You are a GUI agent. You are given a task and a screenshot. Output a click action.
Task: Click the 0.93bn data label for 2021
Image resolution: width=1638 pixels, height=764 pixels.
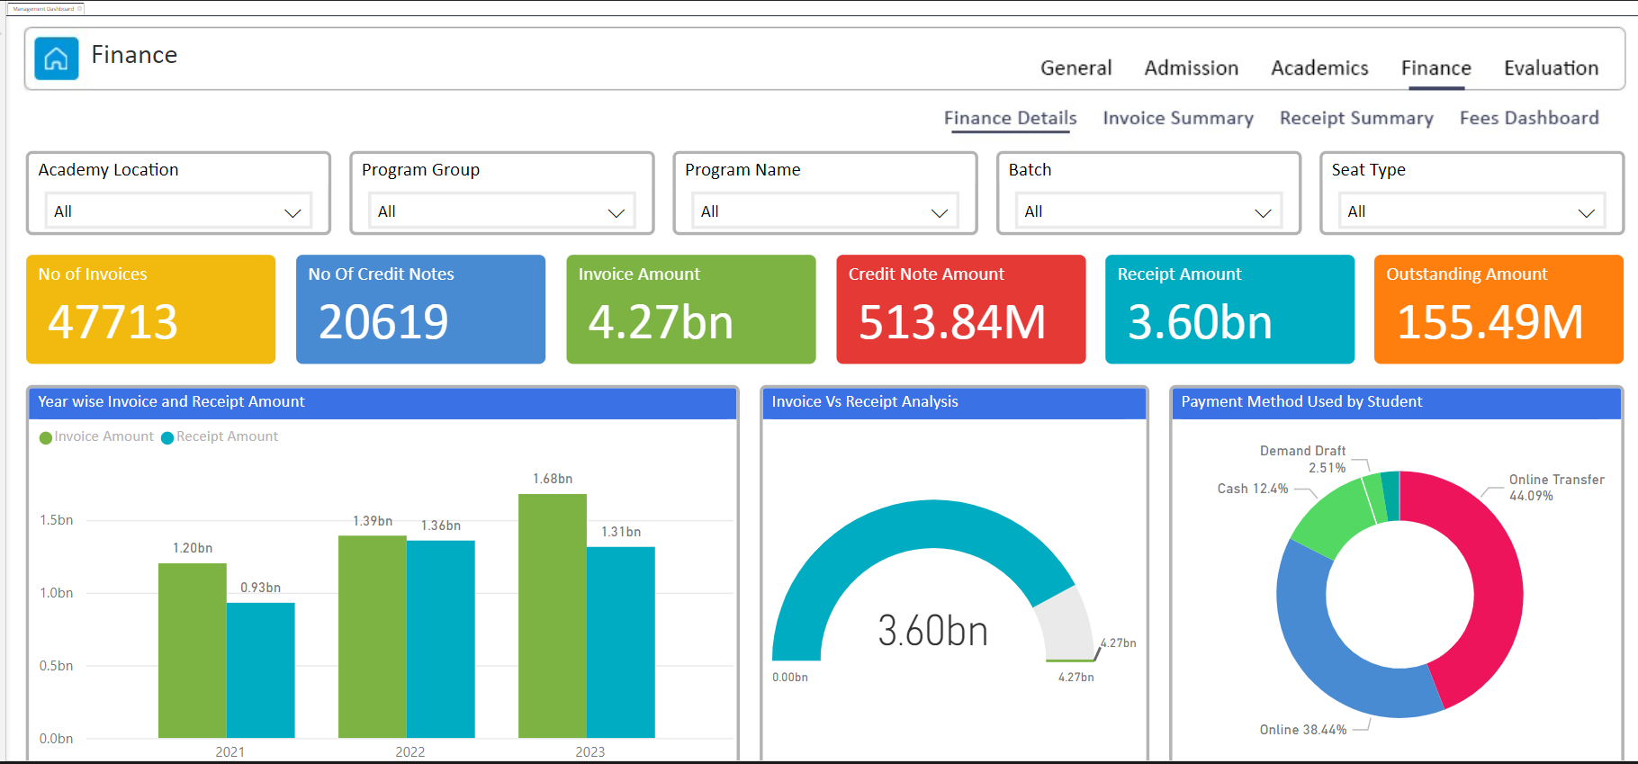click(260, 588)
